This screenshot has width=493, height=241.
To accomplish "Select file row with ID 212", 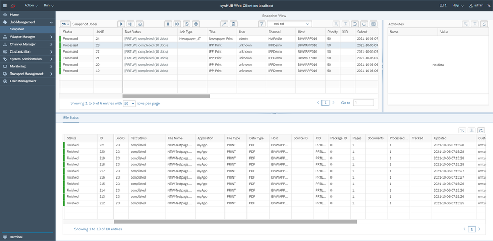I will pyautogui.click(x=274, y=203).
